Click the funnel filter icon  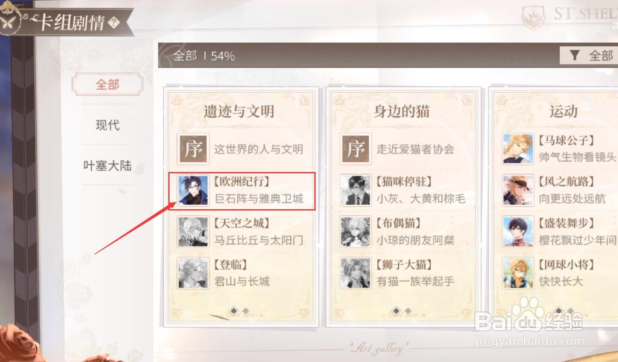tap(574, 55)
